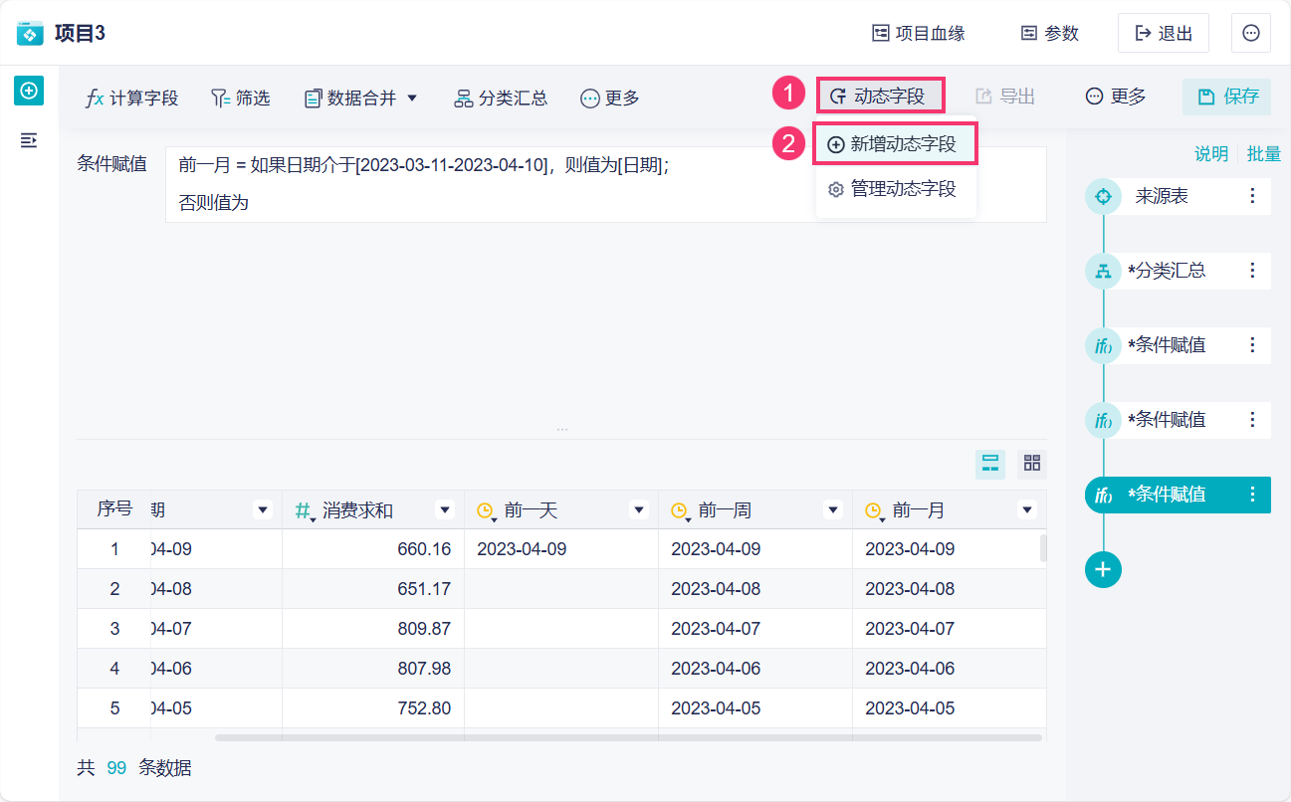This screenshot has width=1291, height=802.
Task: Click the 条件赋值 formula text box
Action: coord(605,184)
